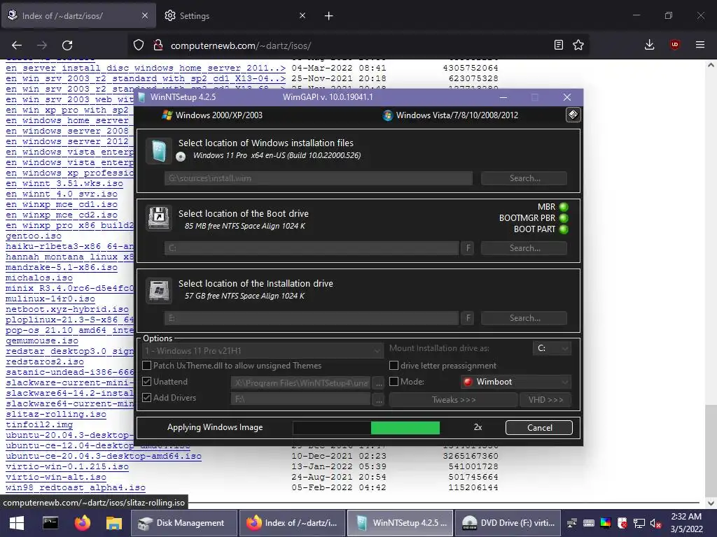The width and height of the screenshot is (717, 537).
Task: Switch to the Settings browser tab
Action: point(235,16)
